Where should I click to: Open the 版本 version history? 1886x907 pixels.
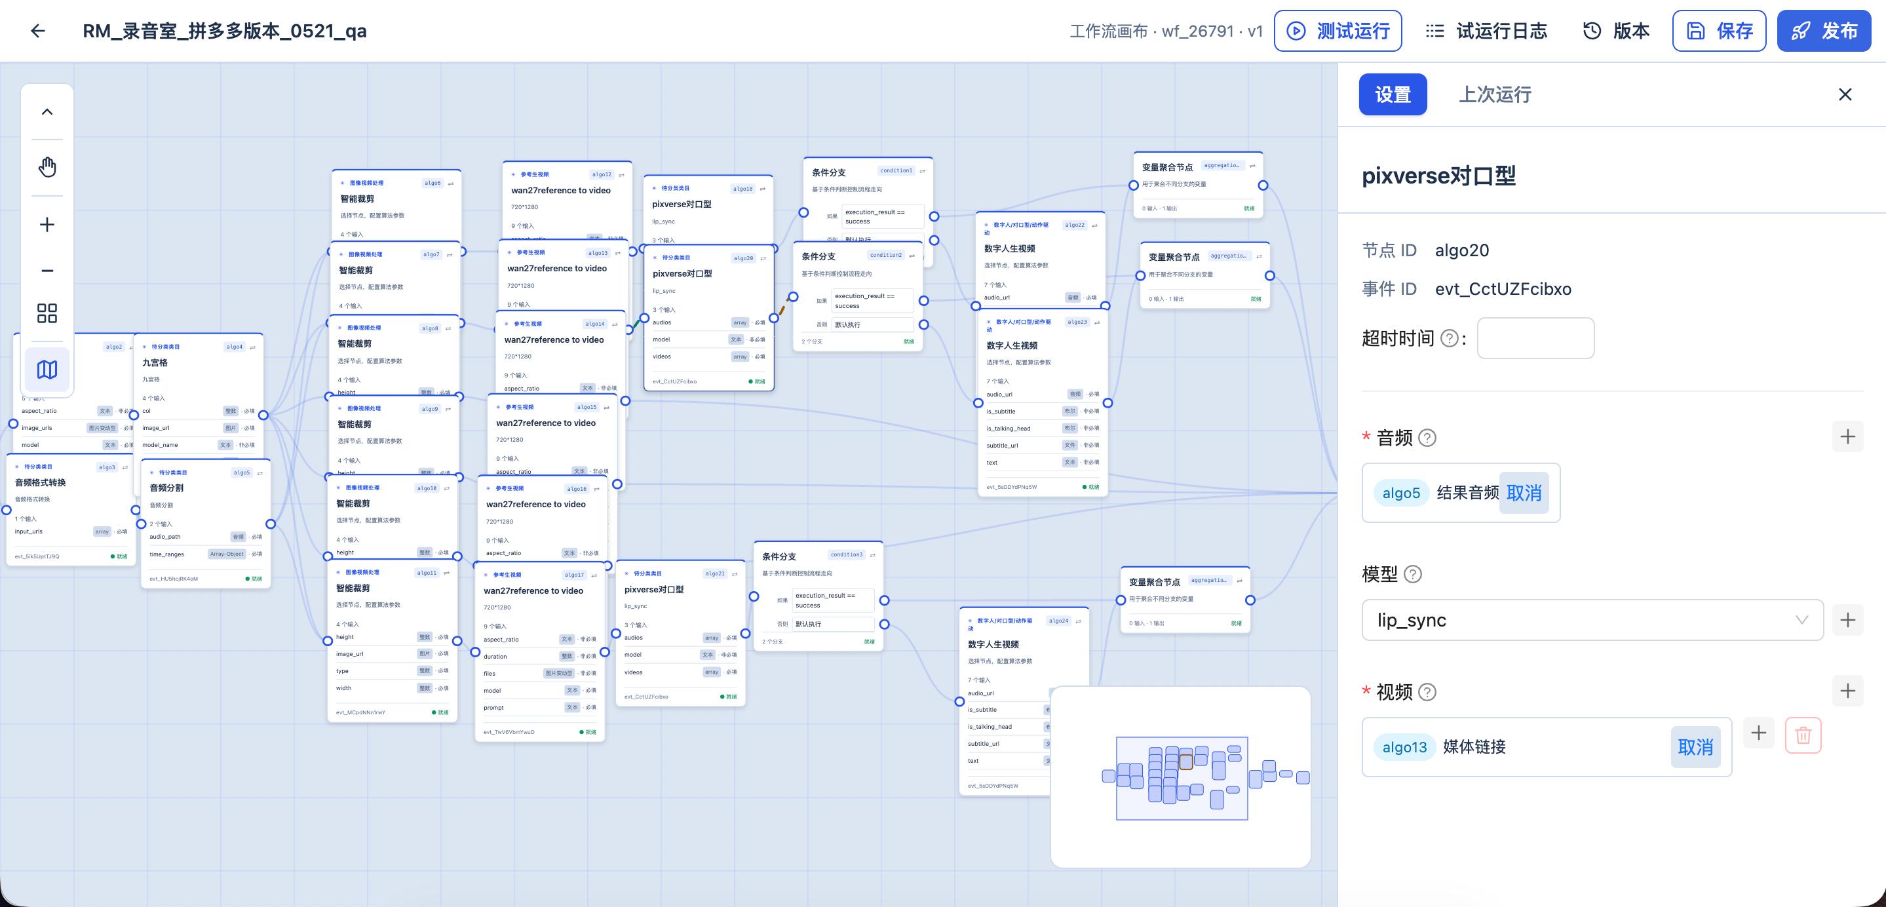pos(1616,31)
